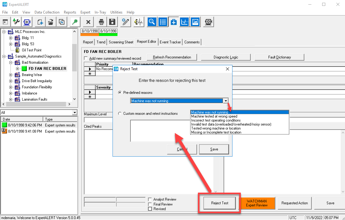Image resolution: width=345 pixels, height=220 pixels.
Task: Click the blue picture image icon
Action: [x=195, y=22]
